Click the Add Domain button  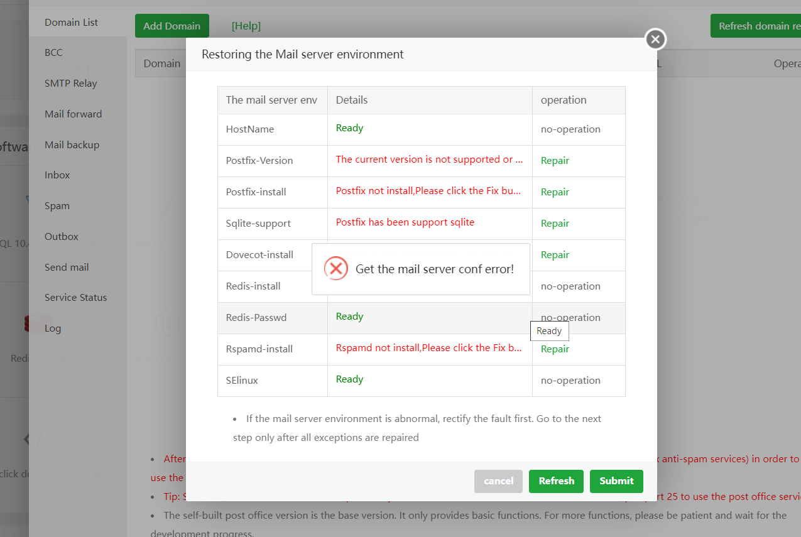[x=172, y=26]
